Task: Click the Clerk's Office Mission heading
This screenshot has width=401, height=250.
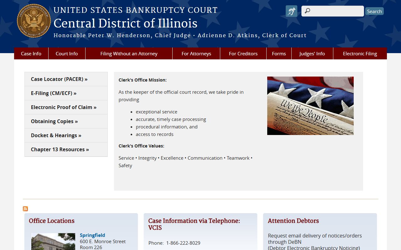Action: (143, 80)
